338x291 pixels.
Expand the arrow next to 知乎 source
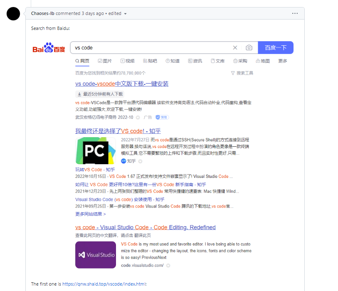[141, 161]
